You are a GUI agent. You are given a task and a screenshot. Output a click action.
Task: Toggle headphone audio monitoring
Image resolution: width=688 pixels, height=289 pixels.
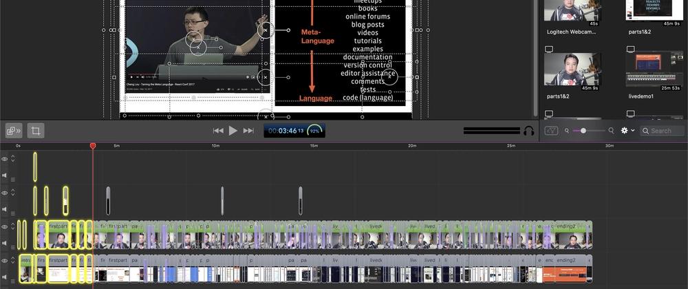[x=528, y=131]
